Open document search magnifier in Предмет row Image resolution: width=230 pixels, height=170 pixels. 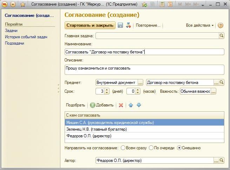pos(222,83)
